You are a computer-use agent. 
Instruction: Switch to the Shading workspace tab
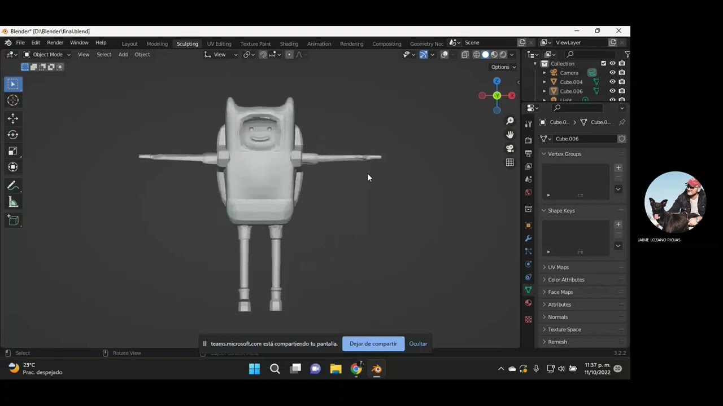coord(289,44)
